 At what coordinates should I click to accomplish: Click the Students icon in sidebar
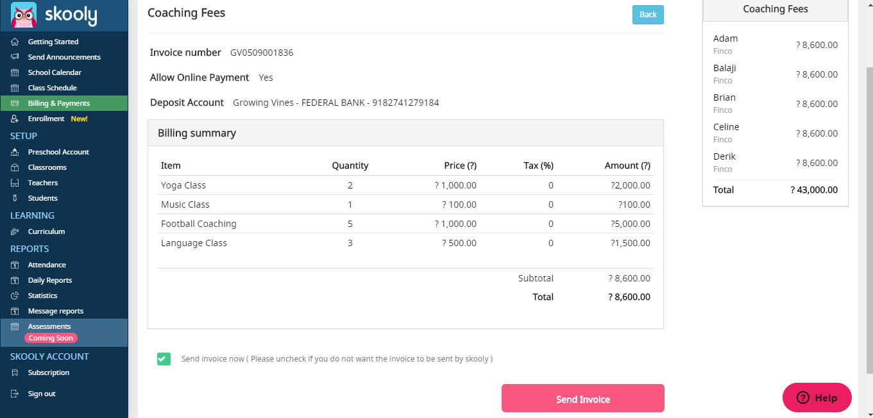(15, 198)
